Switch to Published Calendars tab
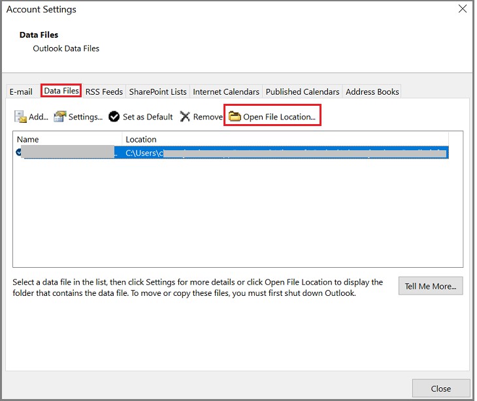 303,91
